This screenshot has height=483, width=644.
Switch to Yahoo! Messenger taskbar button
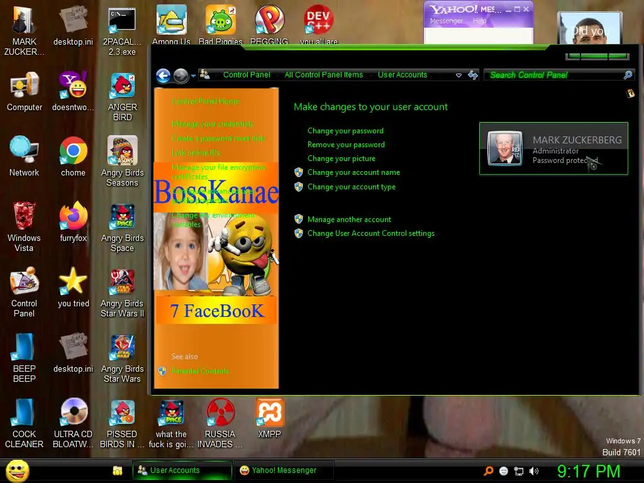click(x=284, y=470)
